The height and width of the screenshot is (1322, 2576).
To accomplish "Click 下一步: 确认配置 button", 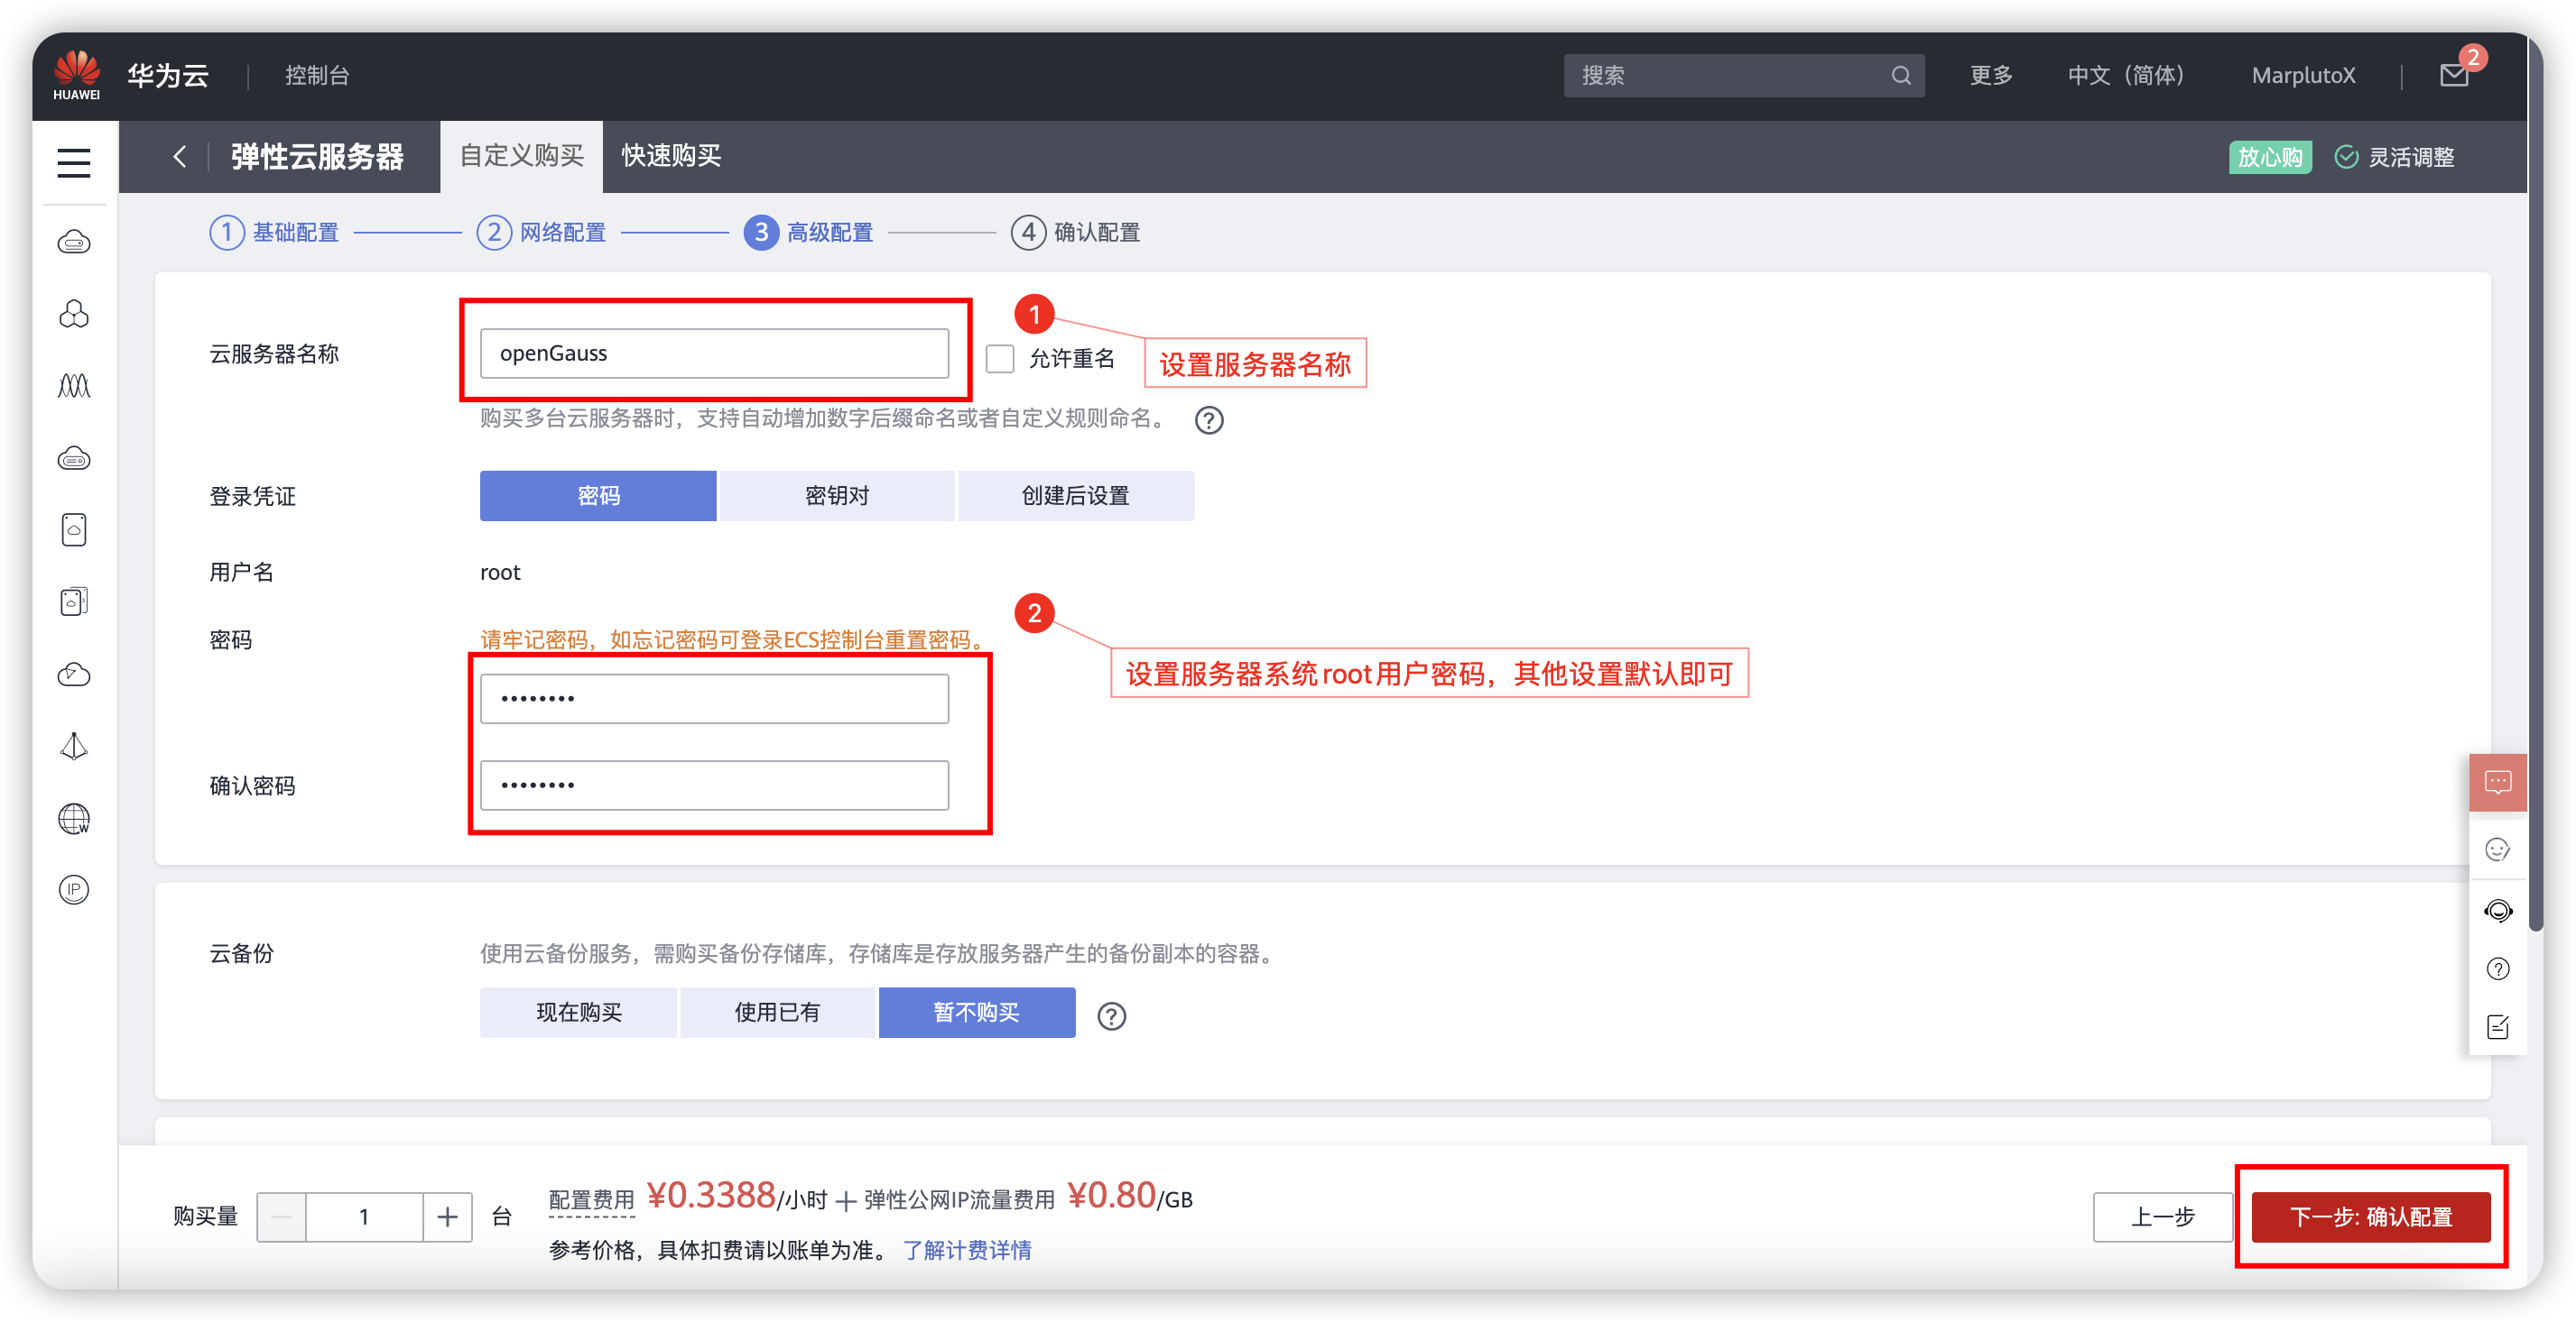I will [x=2370, y=1216].
